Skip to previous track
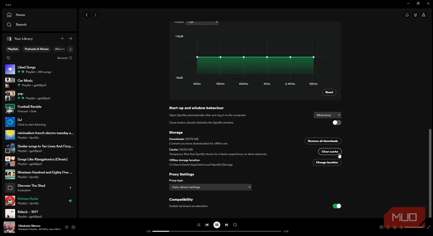Image resolution: width=433 pixels, height=236 pixels. click(207, 225)
